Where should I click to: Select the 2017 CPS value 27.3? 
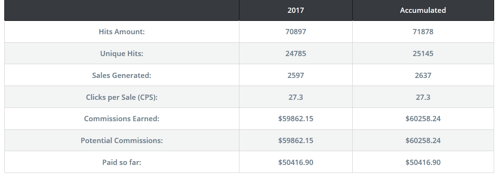pyautogui.click(x=296, y=97)
